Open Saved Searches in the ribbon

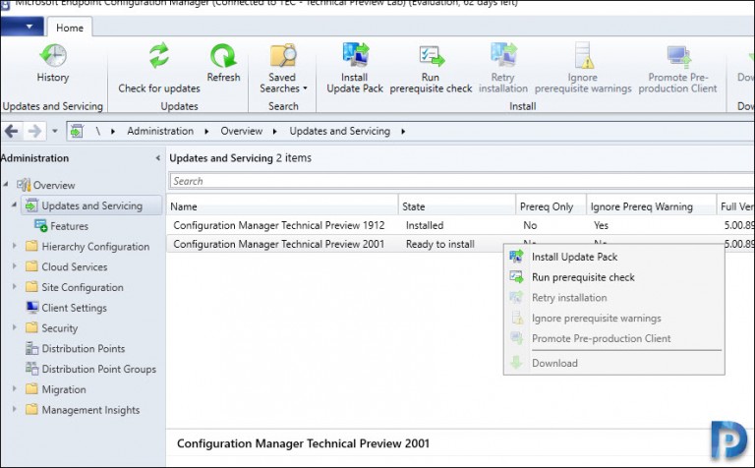(x=283, y=69)
